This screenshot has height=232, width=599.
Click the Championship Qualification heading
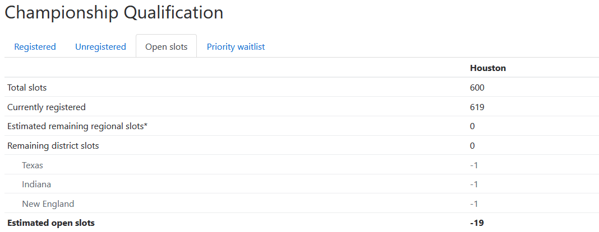point(114,13)
